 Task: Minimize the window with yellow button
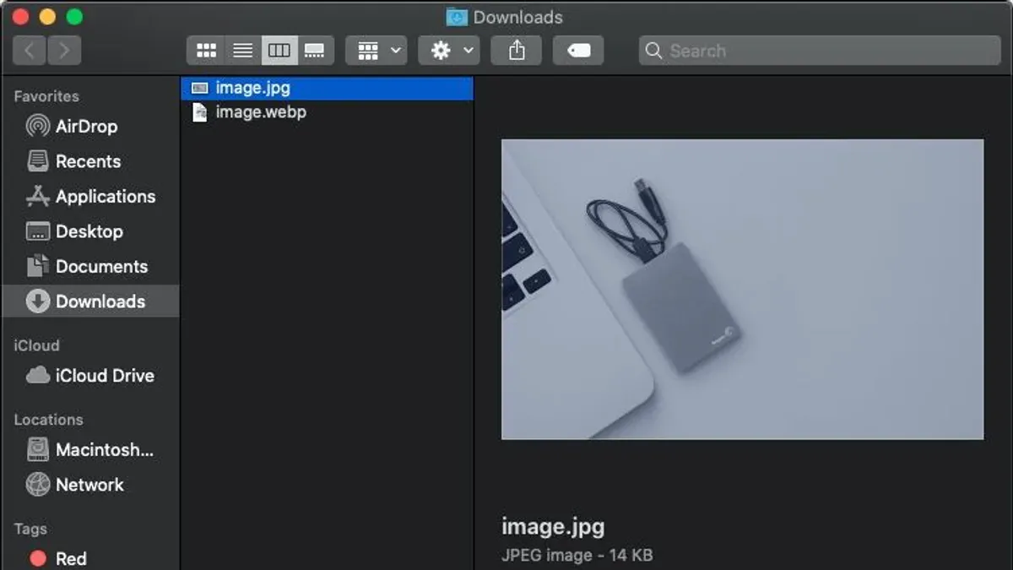pos(48,17)
